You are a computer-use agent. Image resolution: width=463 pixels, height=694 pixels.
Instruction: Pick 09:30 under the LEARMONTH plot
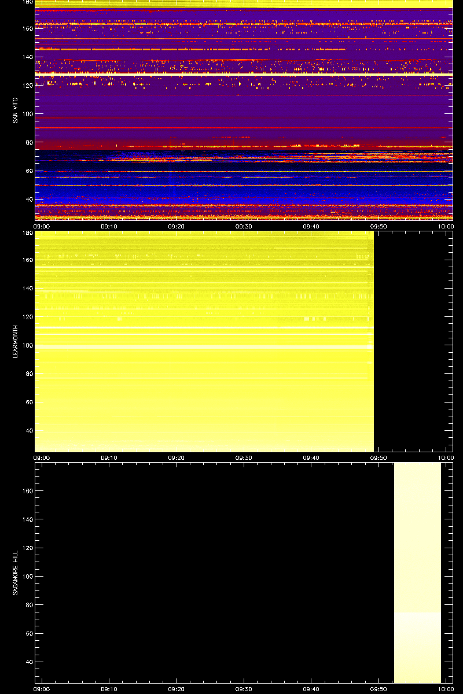point(244,458)
